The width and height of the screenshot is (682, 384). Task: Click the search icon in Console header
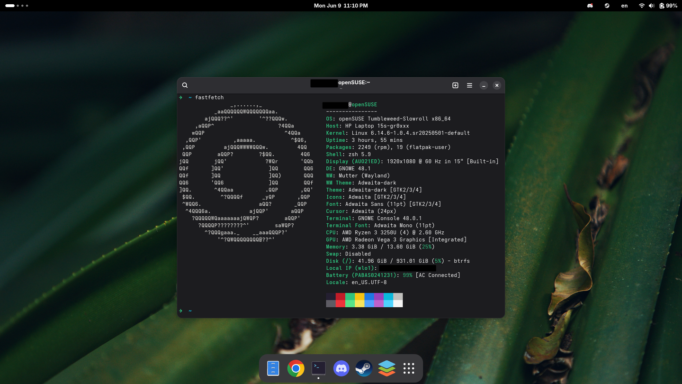pyautogui.click(x=185, y=85)
